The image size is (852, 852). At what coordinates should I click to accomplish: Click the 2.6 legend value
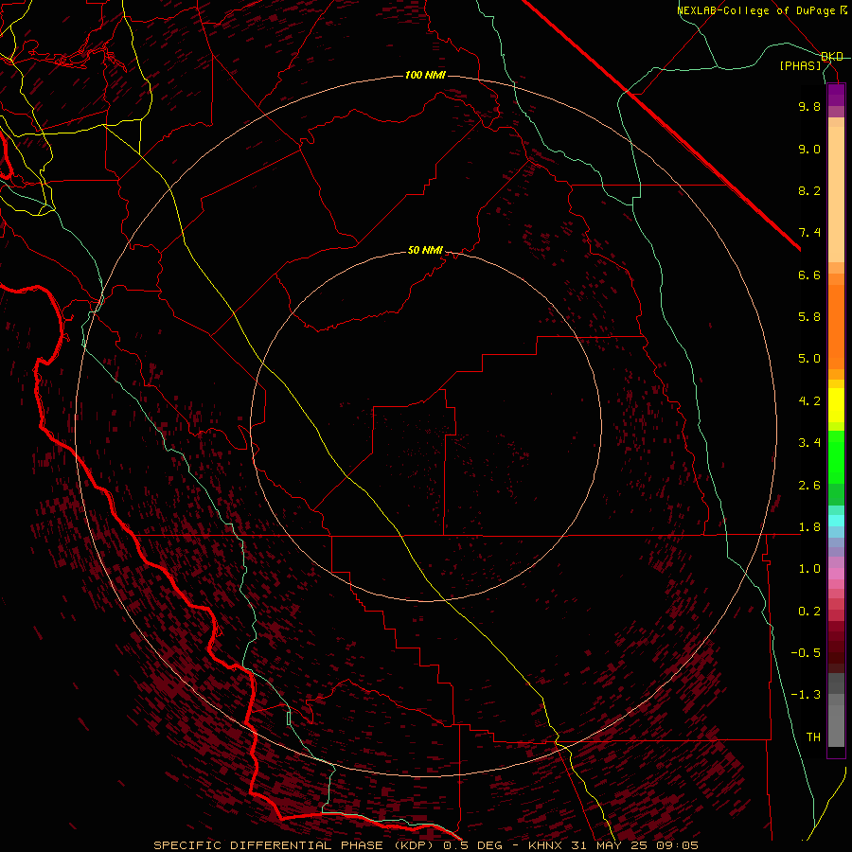point(809,486)
